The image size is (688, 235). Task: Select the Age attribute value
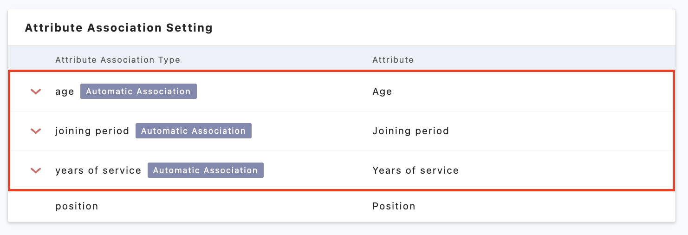tap(382, 91)
